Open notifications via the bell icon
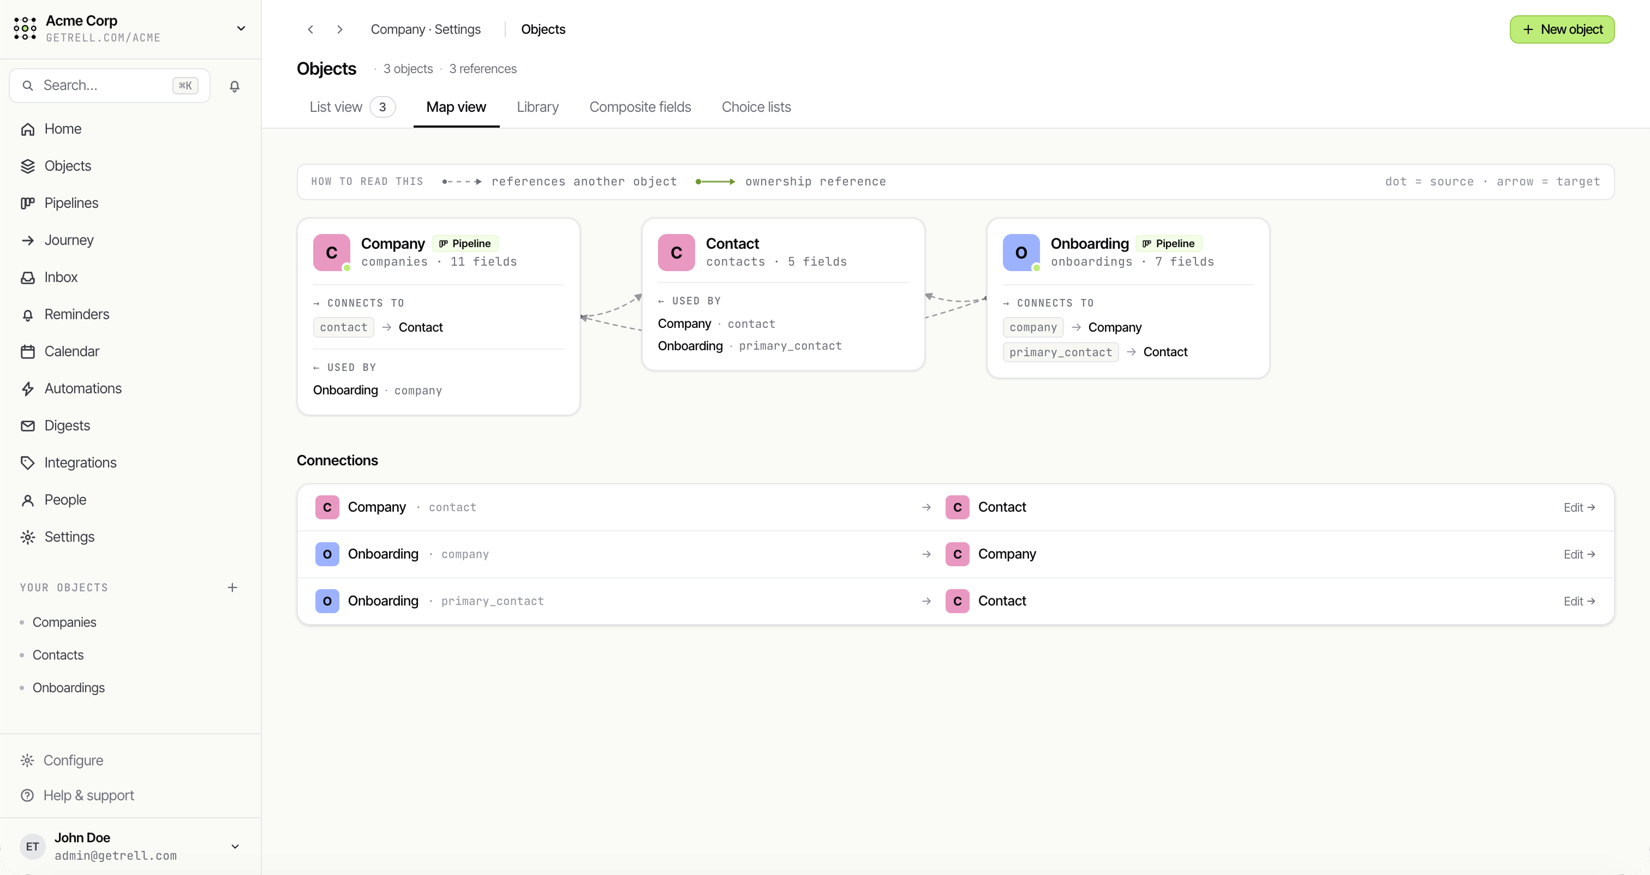The width and height of the screenshot is (1650, 875). 235,86
